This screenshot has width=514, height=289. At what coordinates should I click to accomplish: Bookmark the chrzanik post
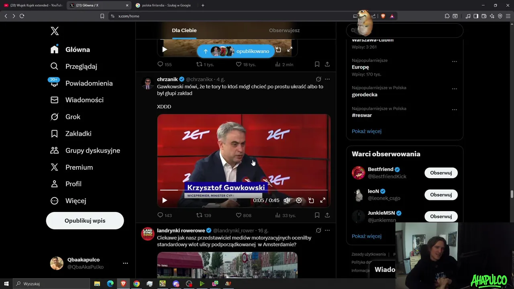coord(317,215)
